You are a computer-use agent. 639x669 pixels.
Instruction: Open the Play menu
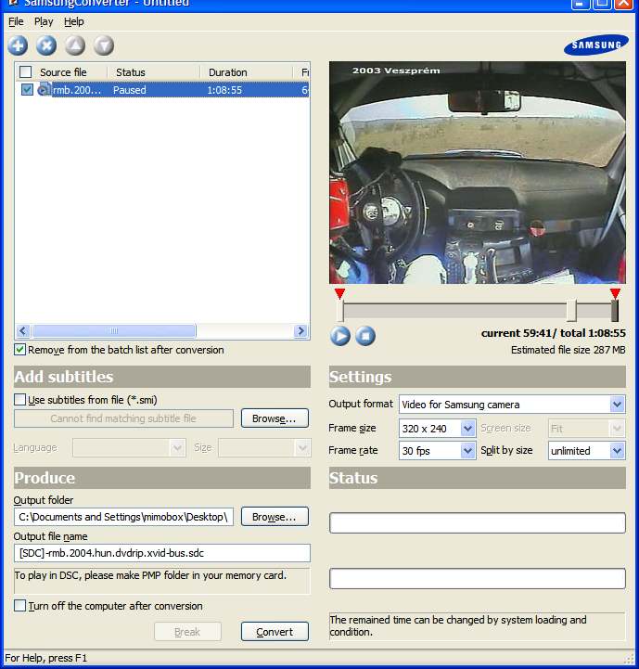tap(44, 21)
